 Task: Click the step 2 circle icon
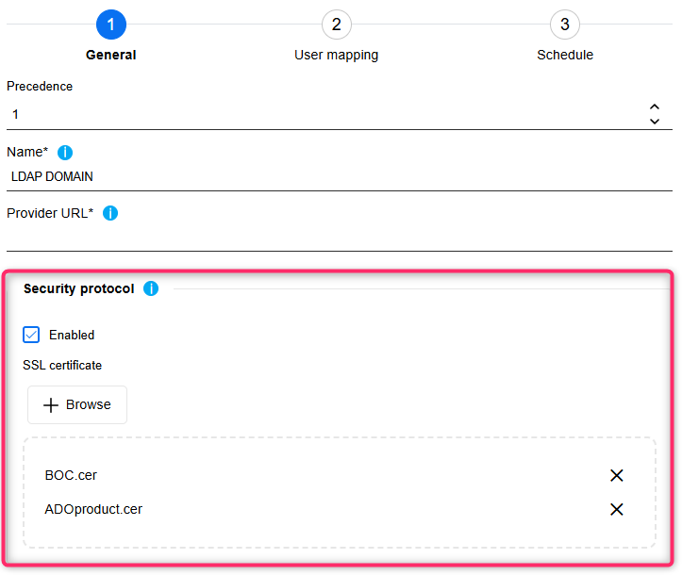(x=336, y=25)
